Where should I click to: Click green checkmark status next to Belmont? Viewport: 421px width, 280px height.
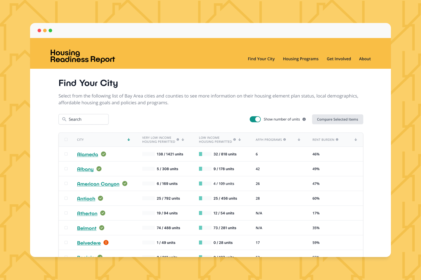(x=102, y=228)
